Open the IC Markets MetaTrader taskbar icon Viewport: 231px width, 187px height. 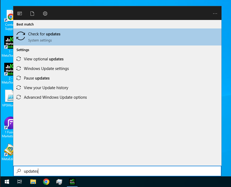[72, 182]
